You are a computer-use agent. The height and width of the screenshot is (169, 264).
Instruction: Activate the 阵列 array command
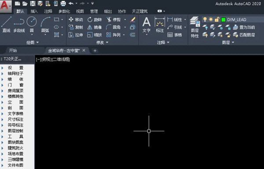(114, 35)
